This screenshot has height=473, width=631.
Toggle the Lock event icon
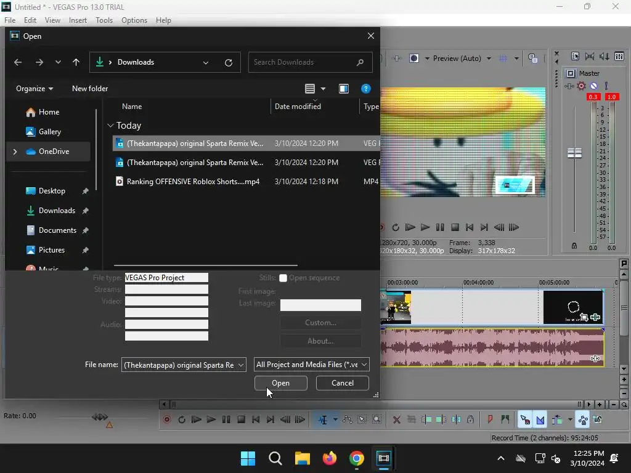pos(470,419)
